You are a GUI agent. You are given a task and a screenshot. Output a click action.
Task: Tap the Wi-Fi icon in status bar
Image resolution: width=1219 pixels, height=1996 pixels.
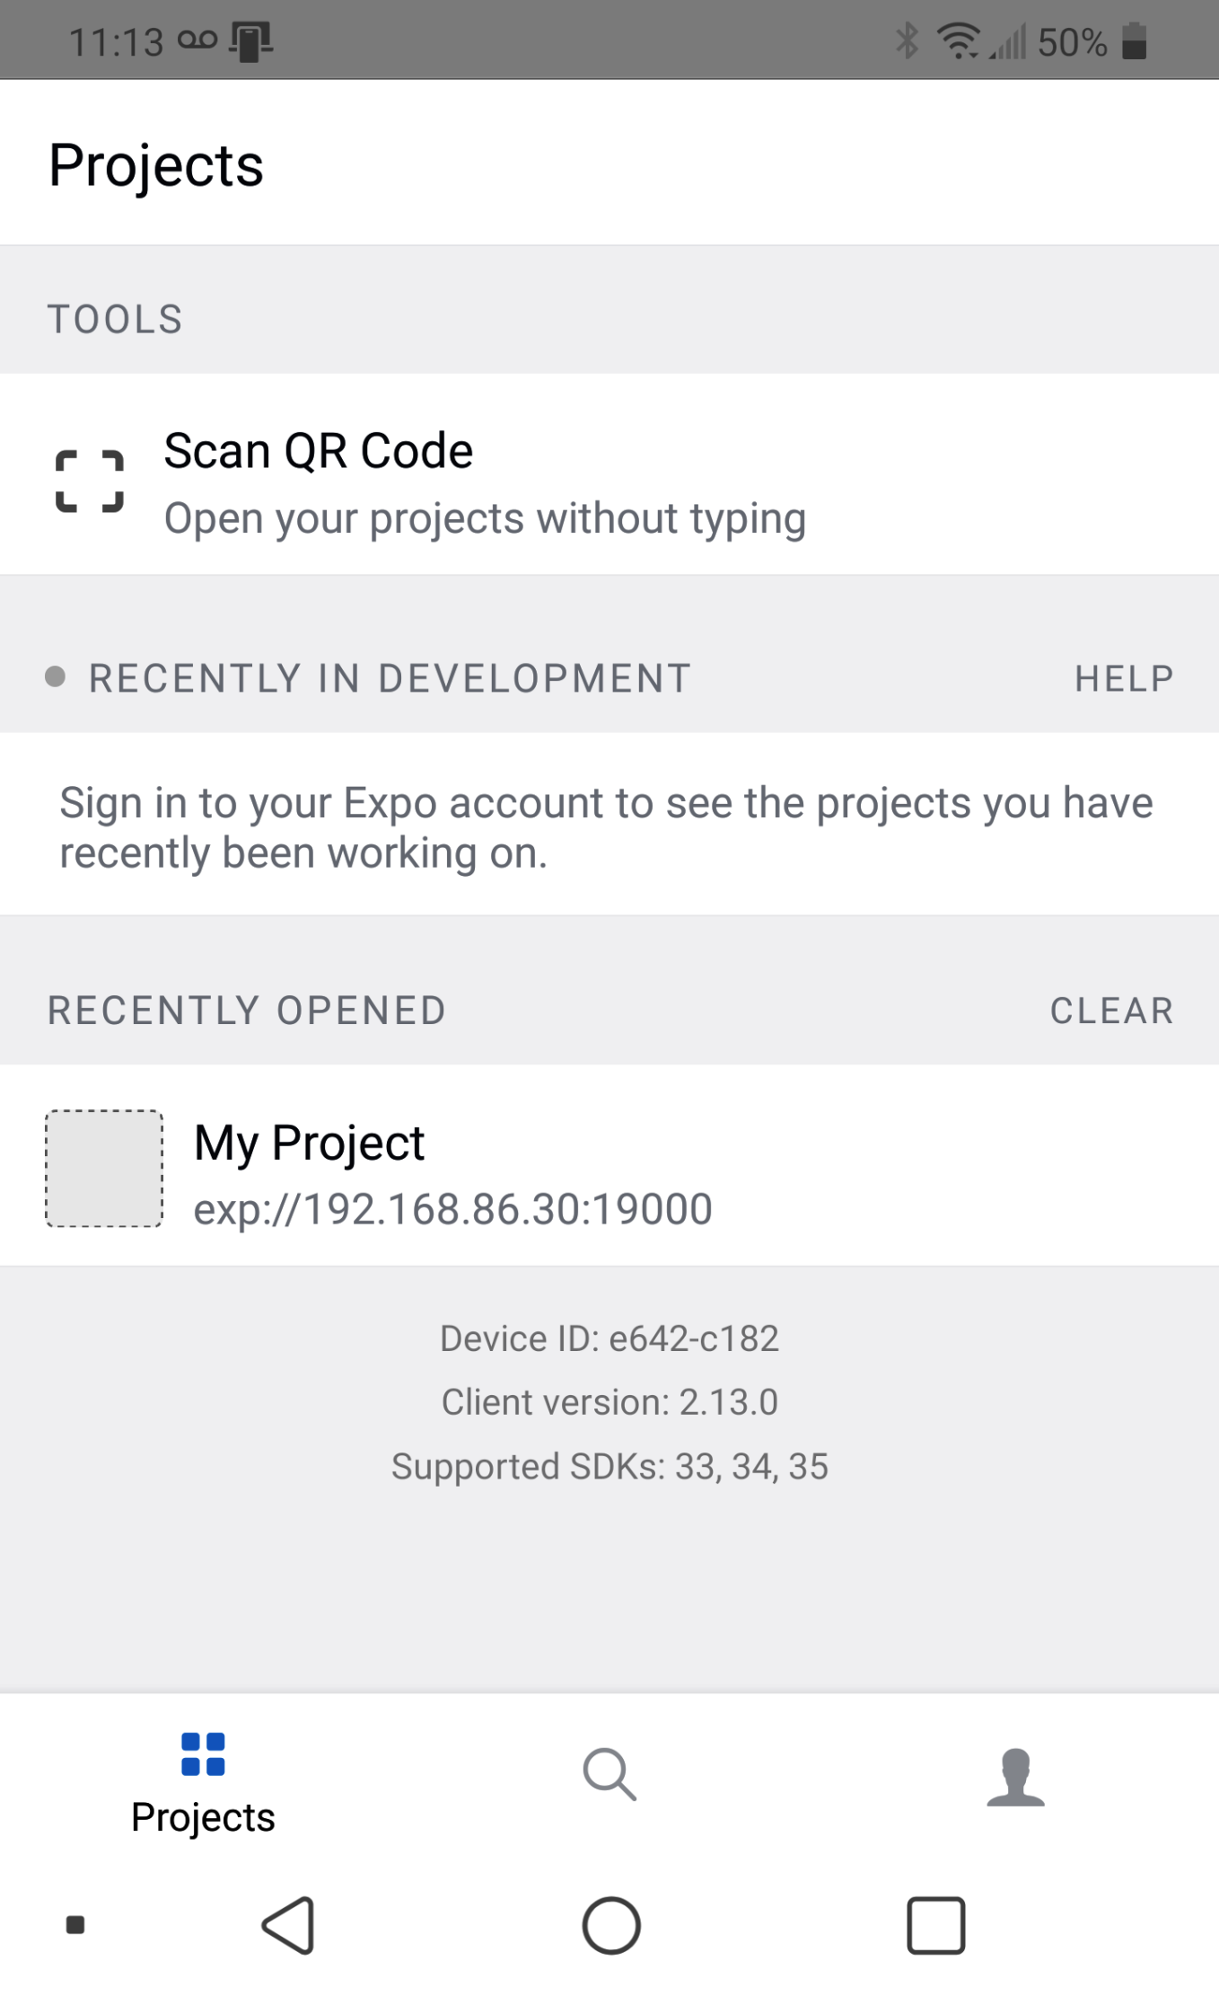958,41
